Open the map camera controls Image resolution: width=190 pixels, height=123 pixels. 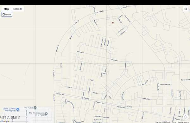(x=186, y=117)
